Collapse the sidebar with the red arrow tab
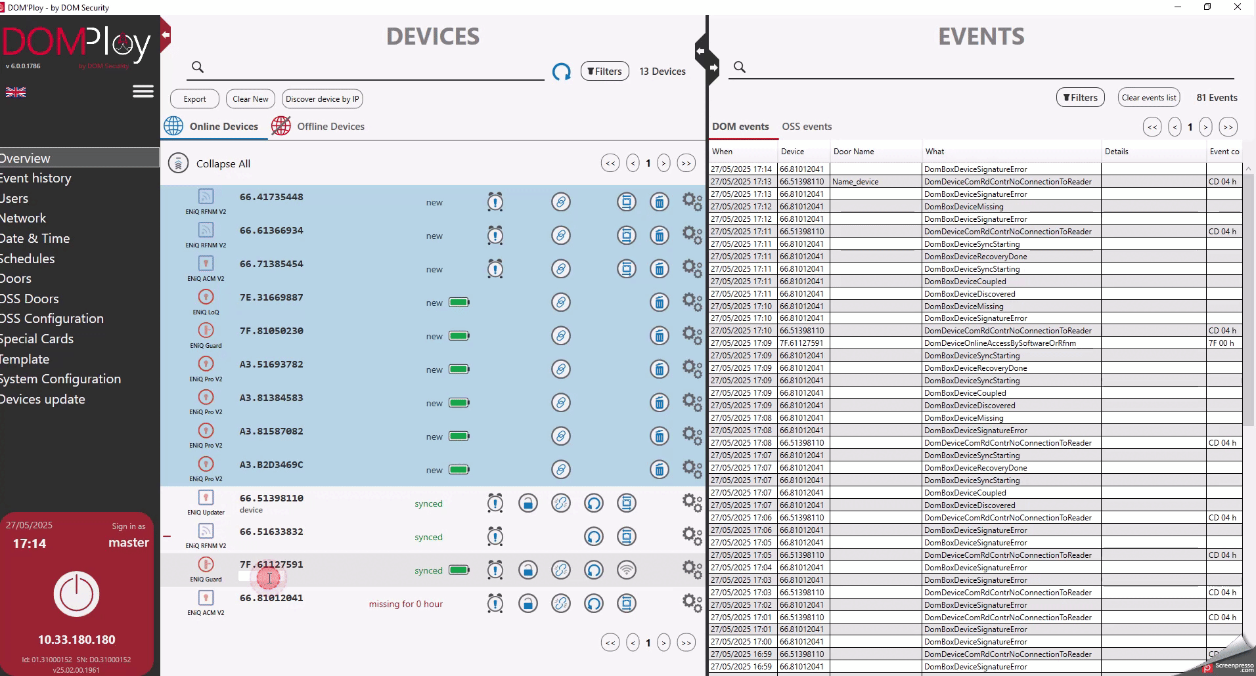Image resolution: width=1256 pixels, height=676 pixels. coord(166,34)
